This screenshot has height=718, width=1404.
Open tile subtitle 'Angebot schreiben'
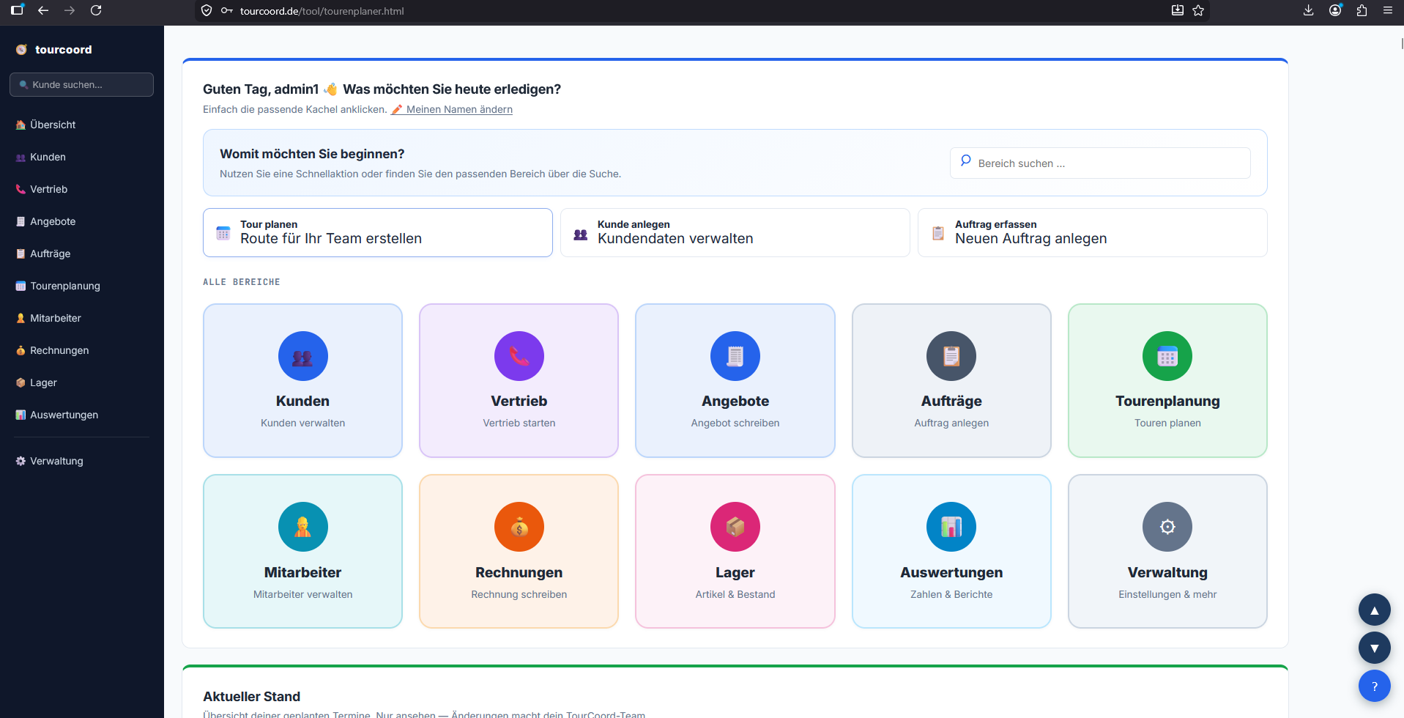[735, 423]
